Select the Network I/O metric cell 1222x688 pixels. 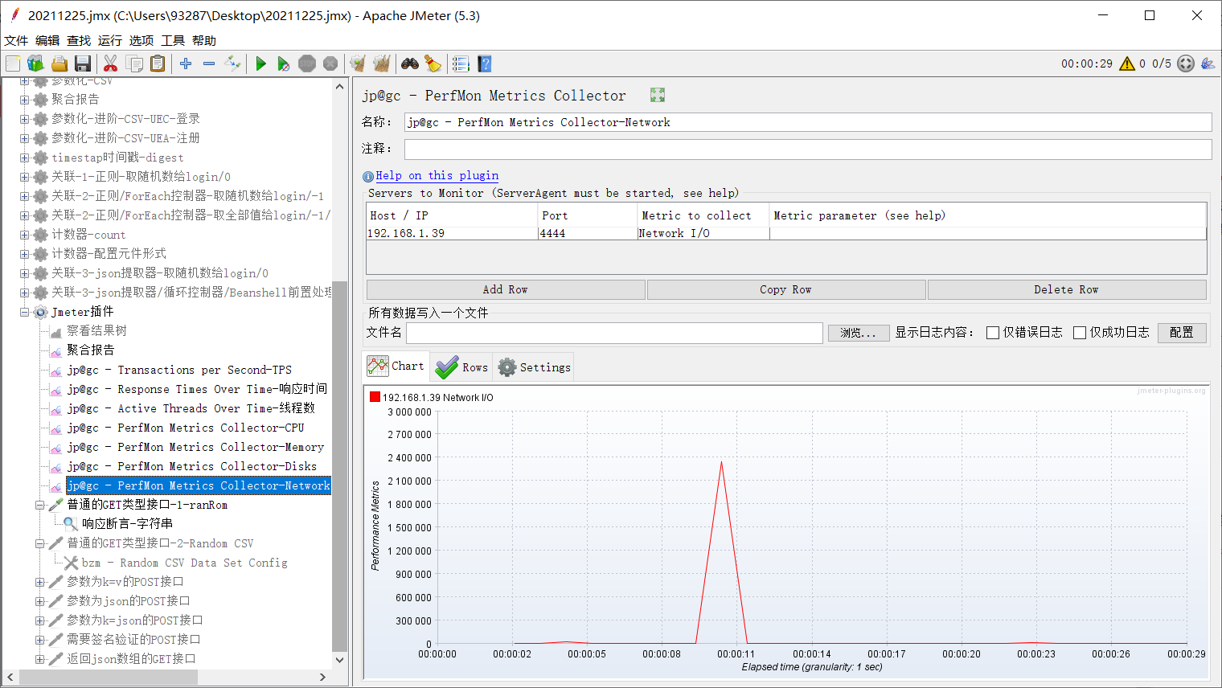pos(703,234)
